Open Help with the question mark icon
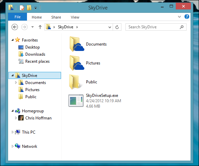Viewport: 199px width, 166px height. (187, 17)
